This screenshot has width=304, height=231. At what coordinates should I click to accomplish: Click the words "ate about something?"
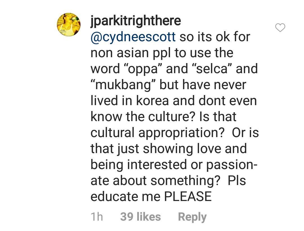[155, 181]
